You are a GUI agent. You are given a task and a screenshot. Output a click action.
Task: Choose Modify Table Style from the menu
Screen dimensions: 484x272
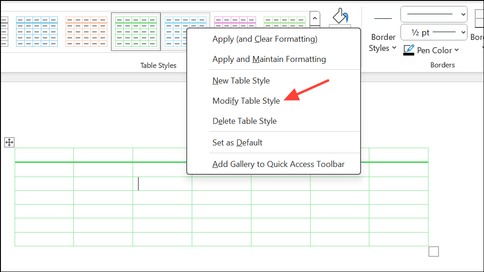(246, 100)
